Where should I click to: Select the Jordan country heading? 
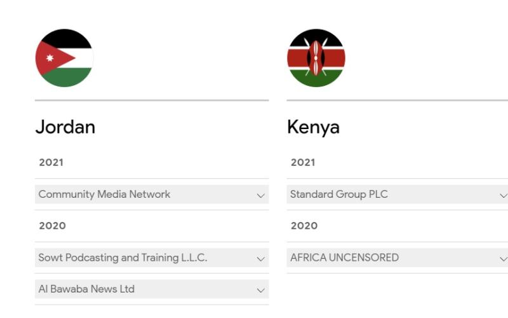pyautogui.click(x=65, y=127)
